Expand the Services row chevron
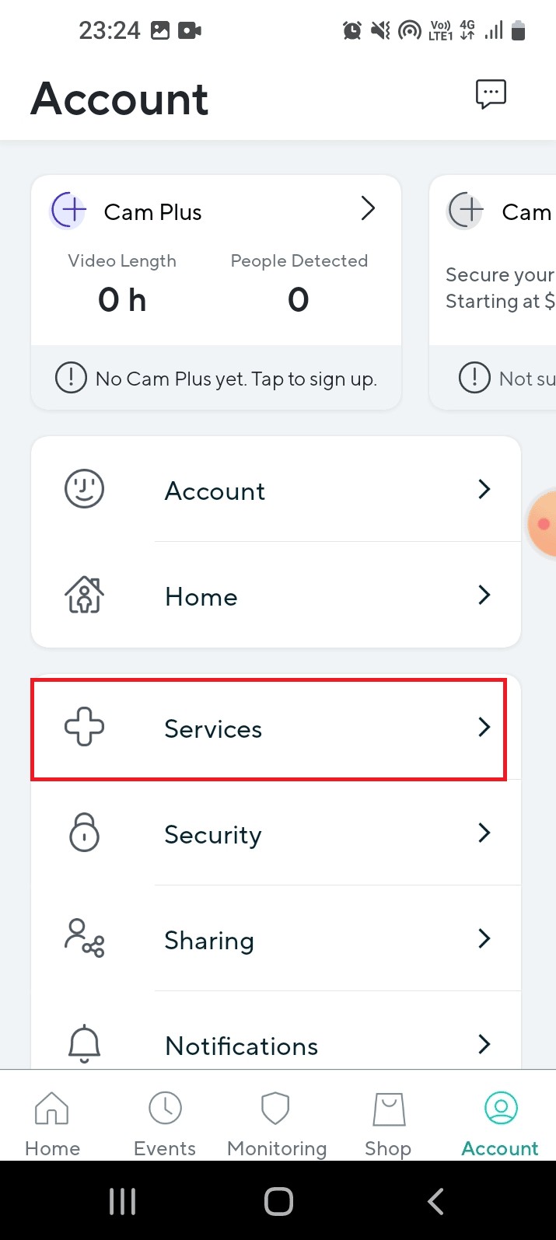The height and width of the screenshot is (1240, 556). (484, 728)
